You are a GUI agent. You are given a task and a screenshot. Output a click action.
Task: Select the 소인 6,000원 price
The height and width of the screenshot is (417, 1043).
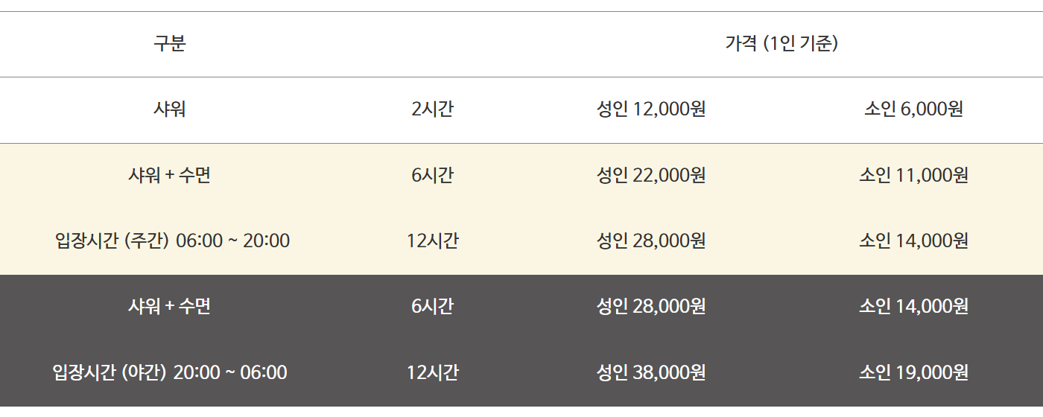point(913,109)
